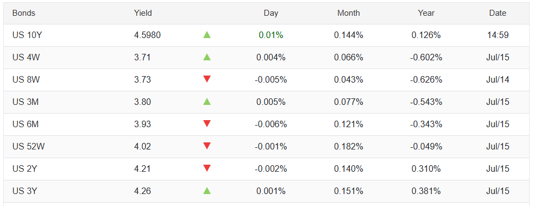Sort by the Month column header
Image resolution: width=534 pixels, height=206 pixels.
[348, 13]
